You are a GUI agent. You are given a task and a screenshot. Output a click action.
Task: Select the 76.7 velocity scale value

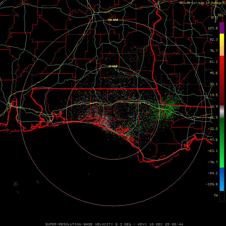(x=214, y=50)
